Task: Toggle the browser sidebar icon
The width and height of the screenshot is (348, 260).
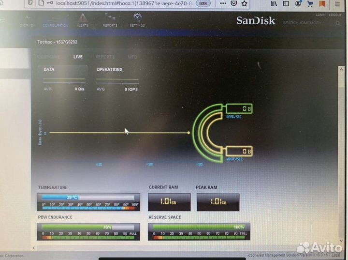Action: [286, 3]
